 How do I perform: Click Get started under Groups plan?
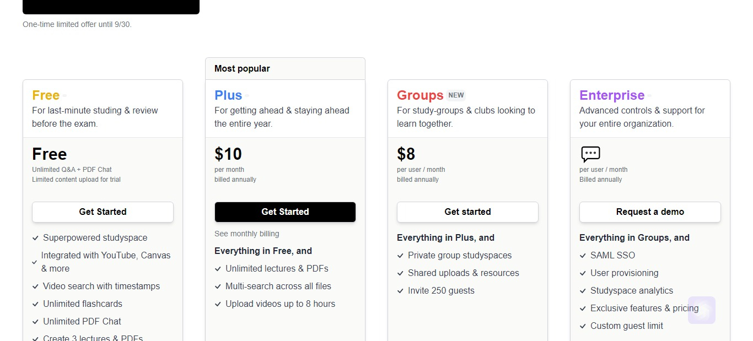467,212
